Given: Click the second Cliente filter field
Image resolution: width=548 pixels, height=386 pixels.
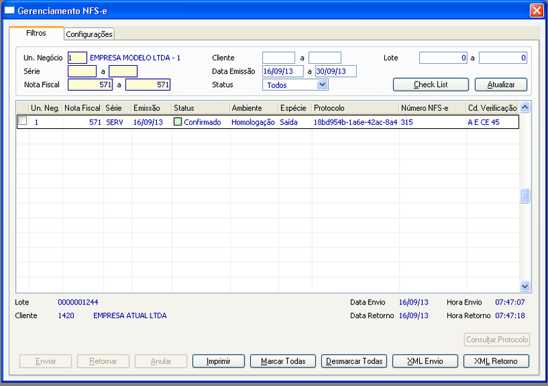Looking at the screenshot, I should click(325, 58).
